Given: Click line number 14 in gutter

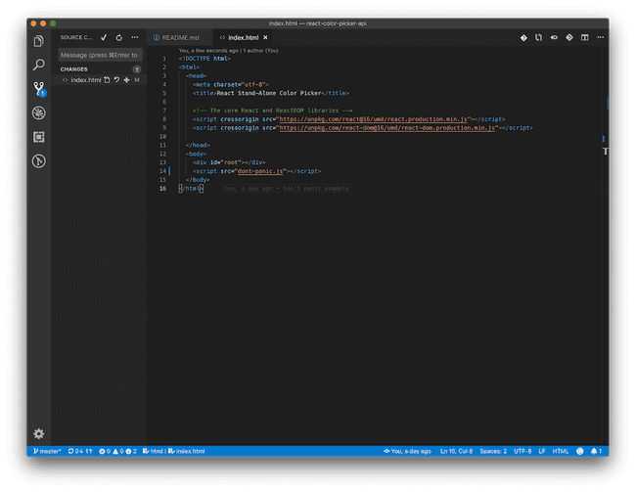Looking at the screenshot, I should [162, 171].
